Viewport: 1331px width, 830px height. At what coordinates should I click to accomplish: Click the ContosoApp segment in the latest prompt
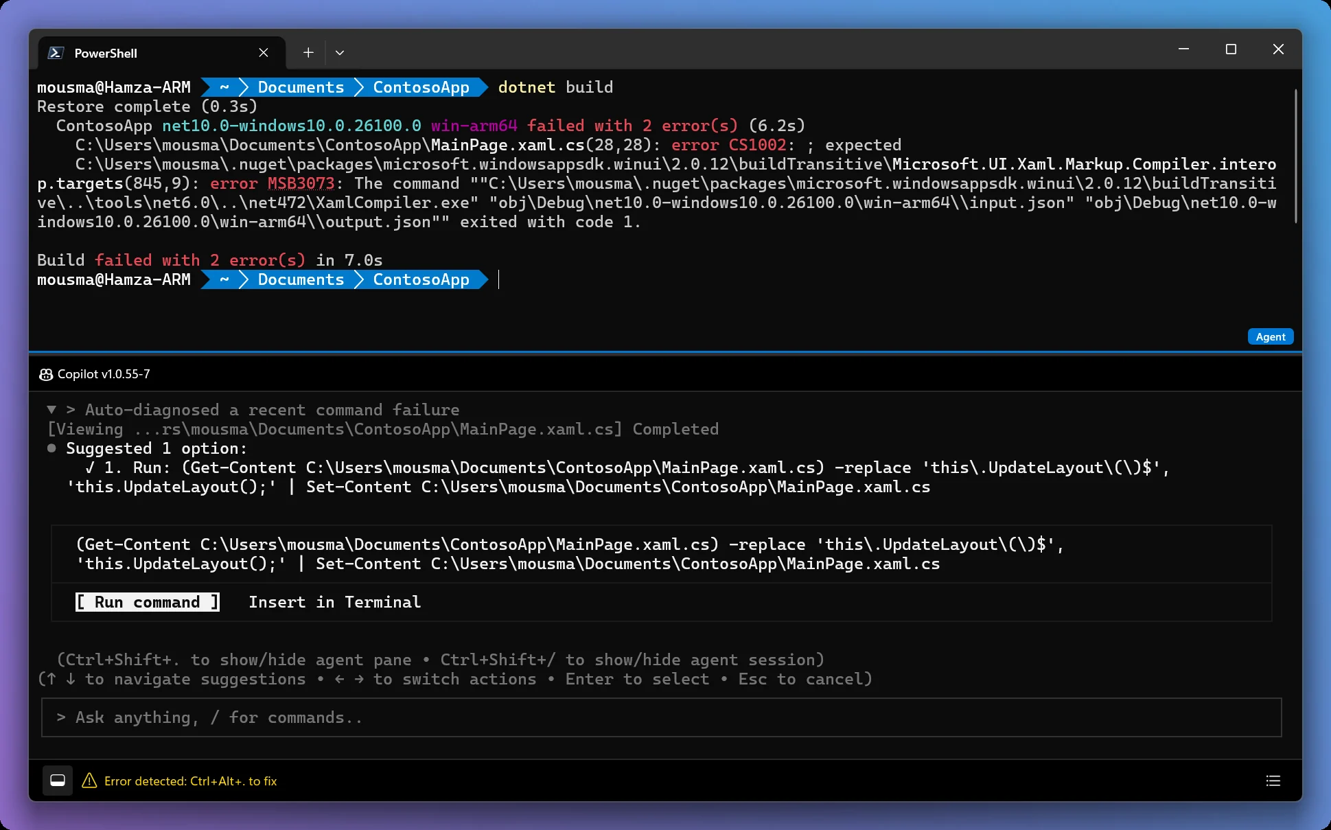pos(421,279)
